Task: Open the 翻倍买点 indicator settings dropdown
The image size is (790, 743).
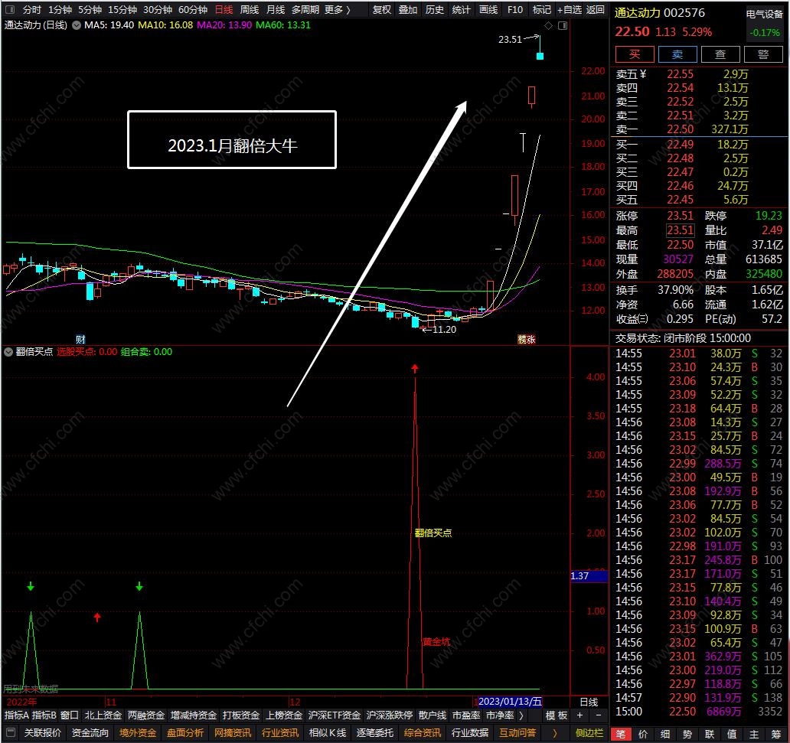Action: point(8,351)
